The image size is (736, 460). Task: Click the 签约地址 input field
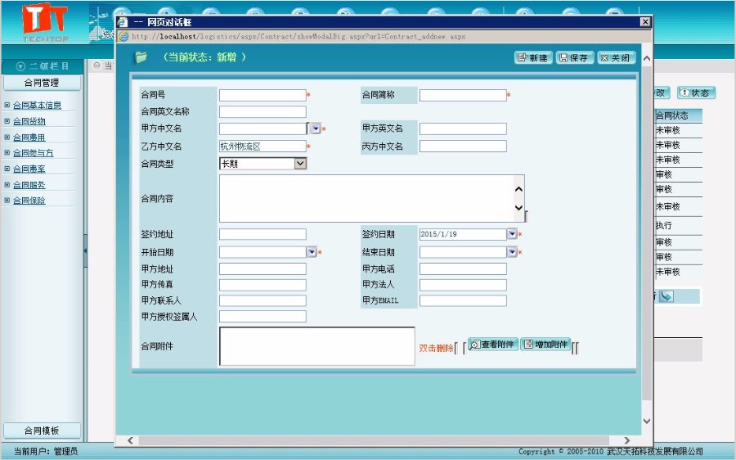point(263,234)
